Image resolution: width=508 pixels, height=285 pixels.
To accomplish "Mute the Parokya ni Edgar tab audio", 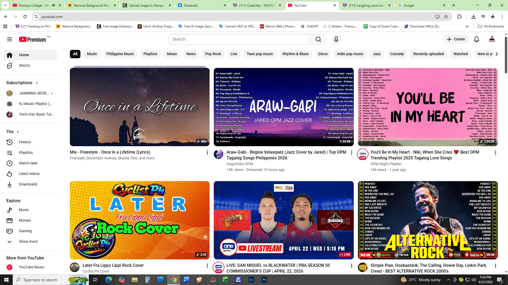I will 53,5.
